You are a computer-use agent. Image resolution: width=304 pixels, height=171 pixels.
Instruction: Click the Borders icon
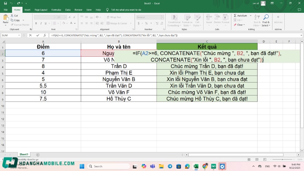(x=54, y=23)
